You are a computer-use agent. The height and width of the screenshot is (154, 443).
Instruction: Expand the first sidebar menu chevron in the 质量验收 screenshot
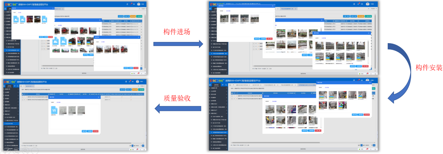18,89
